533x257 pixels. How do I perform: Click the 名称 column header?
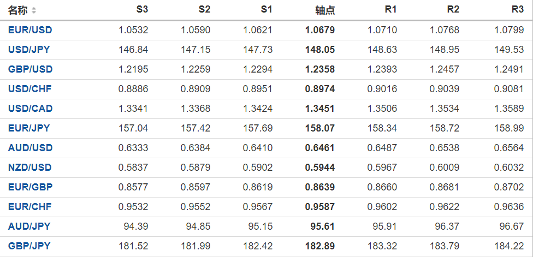(17, 10)
